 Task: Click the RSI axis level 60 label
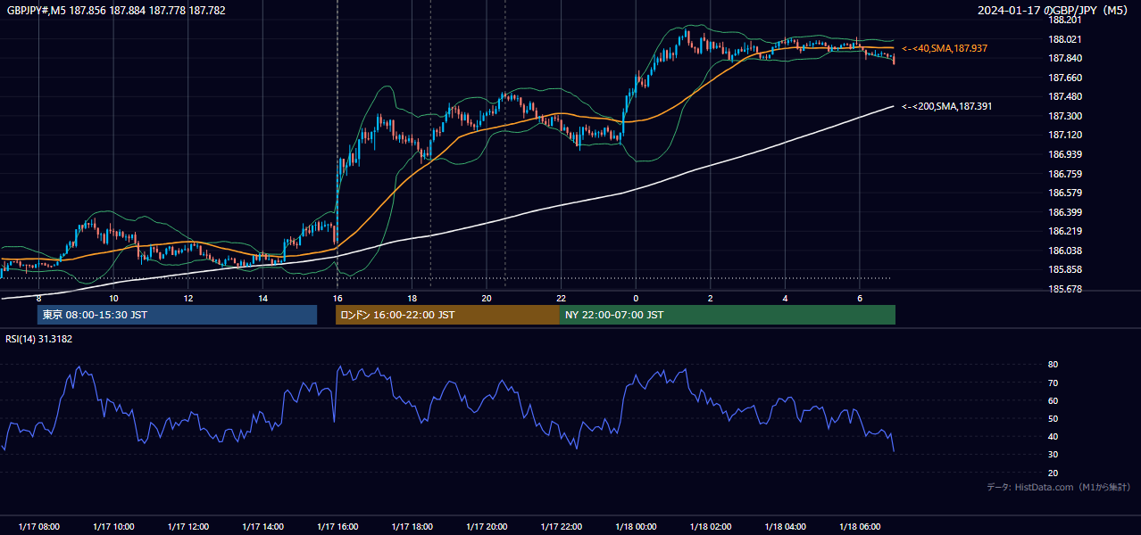[x=1054, y=400]
